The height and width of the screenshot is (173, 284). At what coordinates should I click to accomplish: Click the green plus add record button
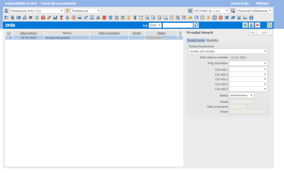click(245, 25)
